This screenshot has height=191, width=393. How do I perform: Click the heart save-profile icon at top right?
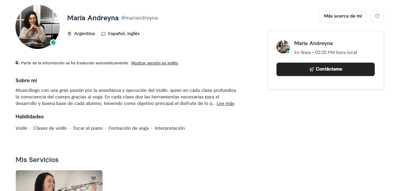pos(377,17)
